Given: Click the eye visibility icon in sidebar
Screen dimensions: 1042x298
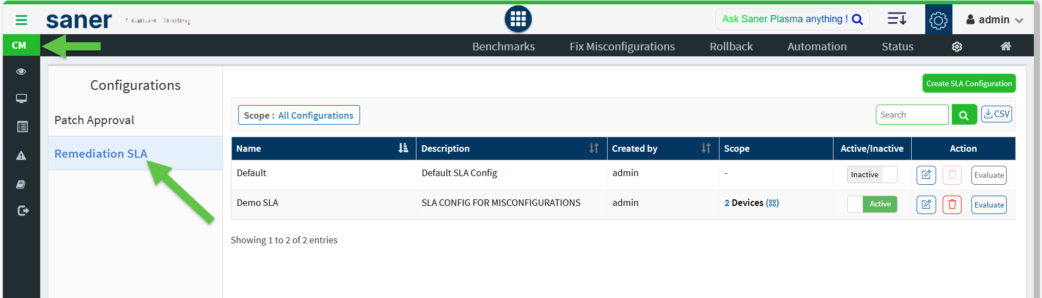Looking at the screenshot, I should tap(21, 72).
